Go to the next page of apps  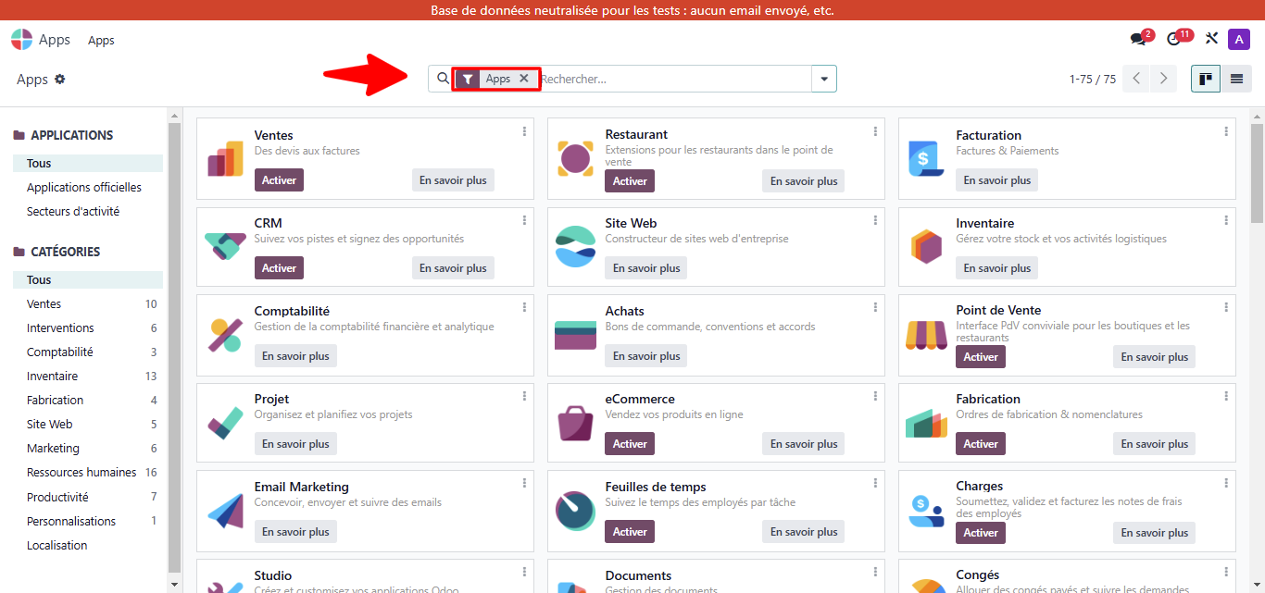click(1163, 79)
